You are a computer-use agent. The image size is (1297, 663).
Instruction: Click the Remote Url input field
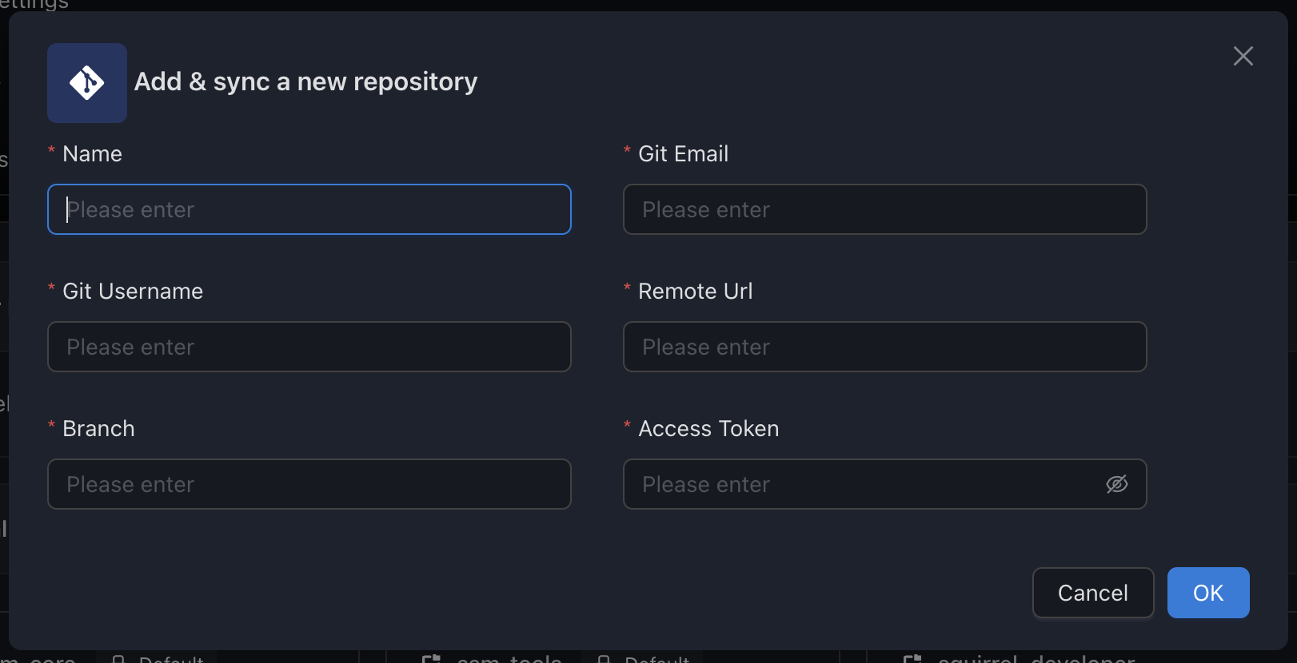click(x=885, y=347)
